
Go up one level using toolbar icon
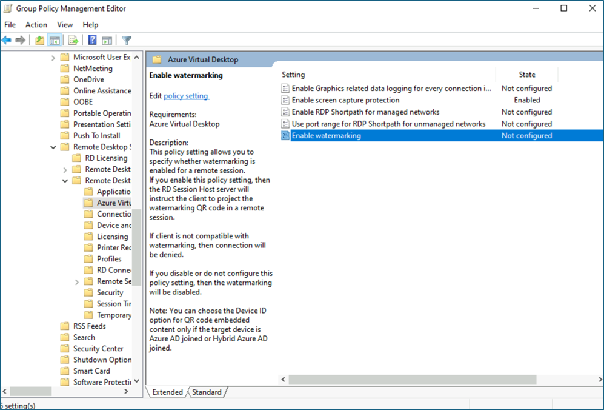39,40
